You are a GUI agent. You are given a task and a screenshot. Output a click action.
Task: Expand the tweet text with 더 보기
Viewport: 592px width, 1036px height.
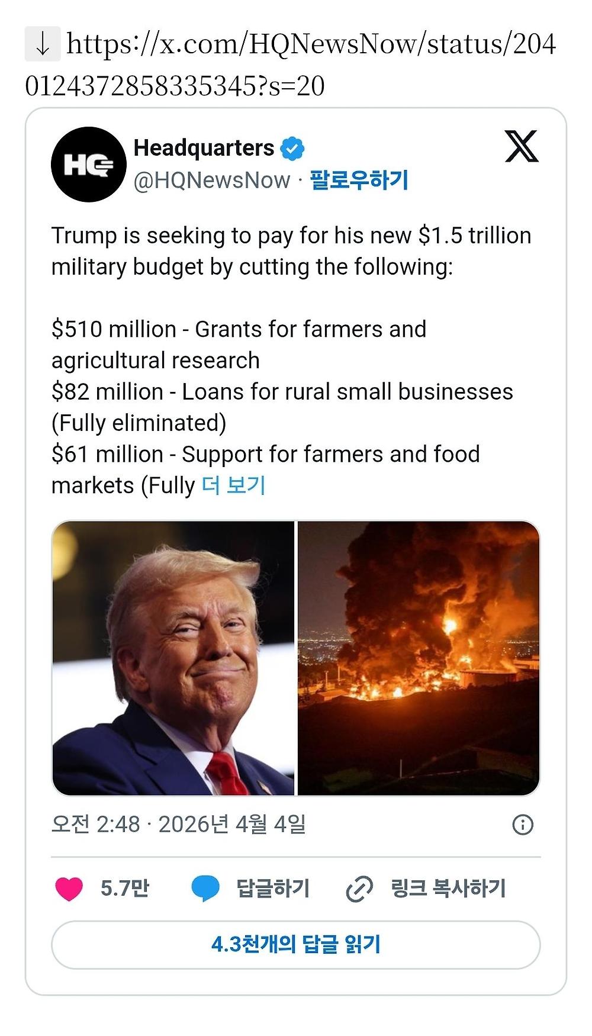click(x=233, y=485)
